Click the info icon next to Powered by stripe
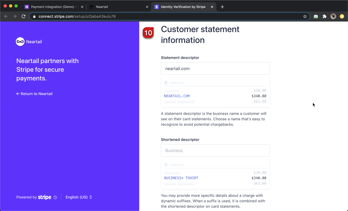348x211 pixels. 55,197
